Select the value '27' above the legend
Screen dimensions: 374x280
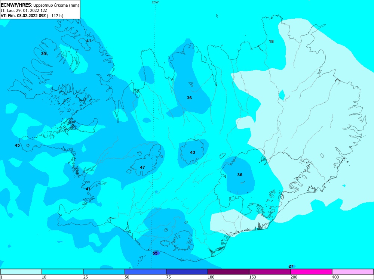click(x=291, y=266)
